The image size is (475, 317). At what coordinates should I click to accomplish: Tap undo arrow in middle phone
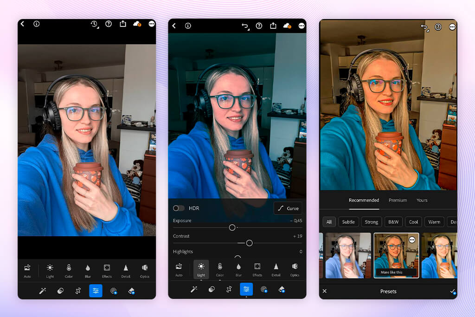coord(245,26)
